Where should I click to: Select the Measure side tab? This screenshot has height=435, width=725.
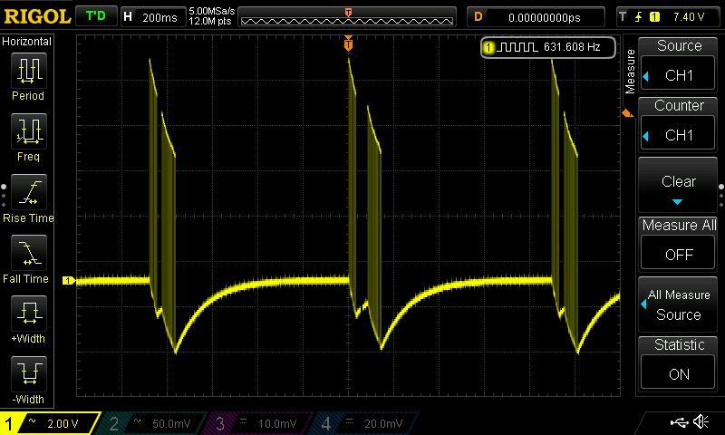point(630,72)
